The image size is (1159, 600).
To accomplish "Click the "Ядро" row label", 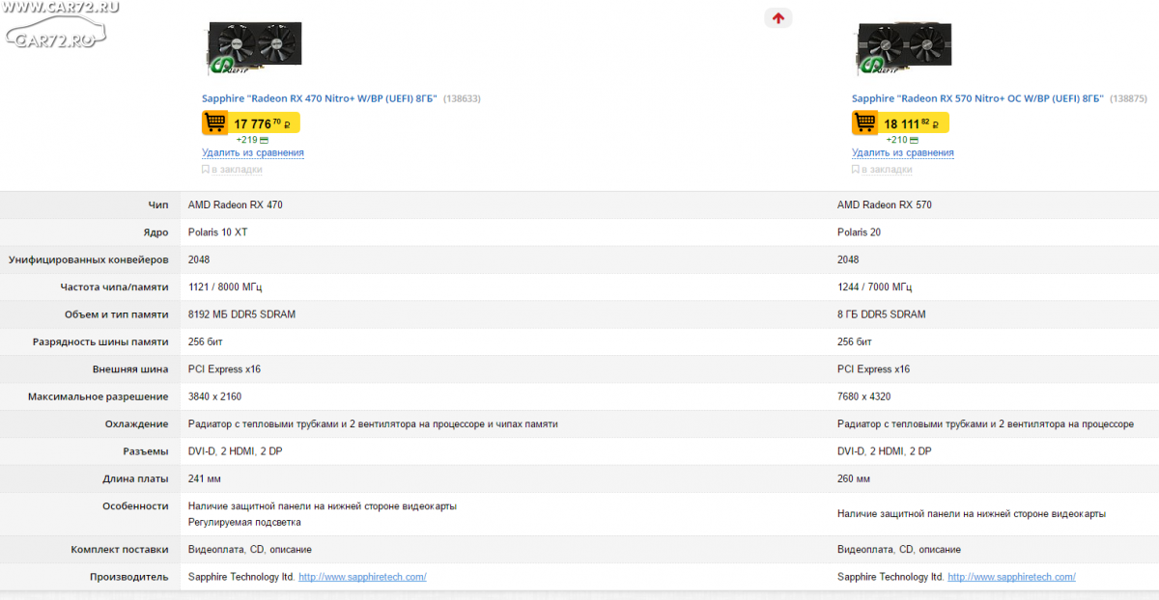I will (155, 232).
